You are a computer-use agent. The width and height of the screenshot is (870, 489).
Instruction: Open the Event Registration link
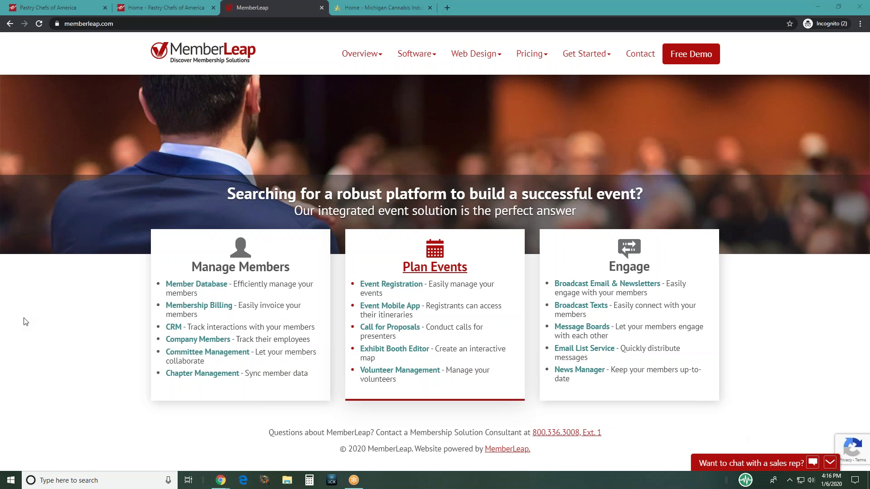[391, 284]
